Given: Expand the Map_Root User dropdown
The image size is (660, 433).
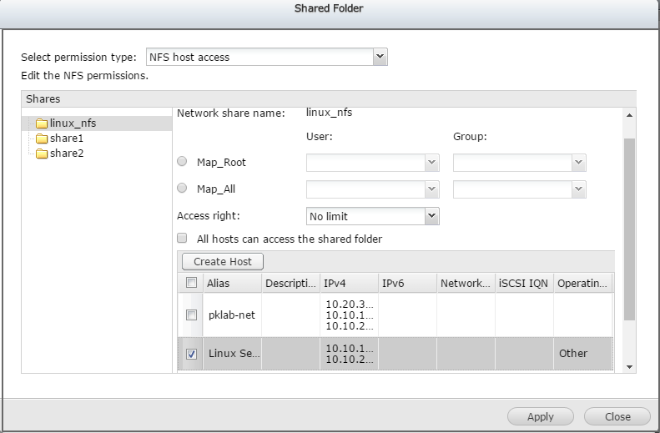Looking at the screenshot, I should click(431, 163).
